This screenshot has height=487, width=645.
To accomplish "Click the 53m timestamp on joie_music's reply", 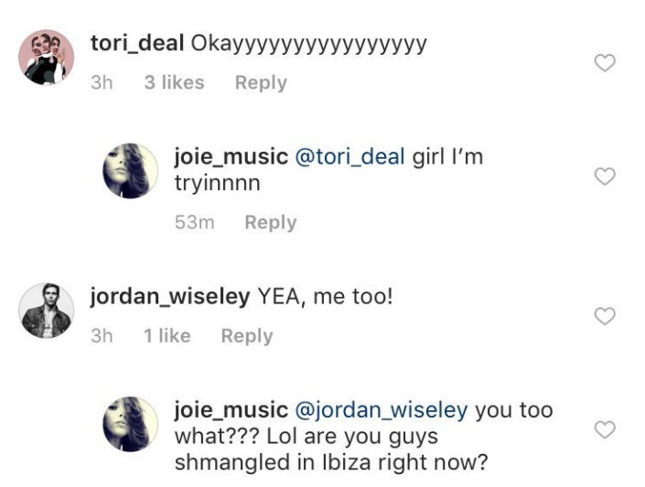I will (195, 222).
